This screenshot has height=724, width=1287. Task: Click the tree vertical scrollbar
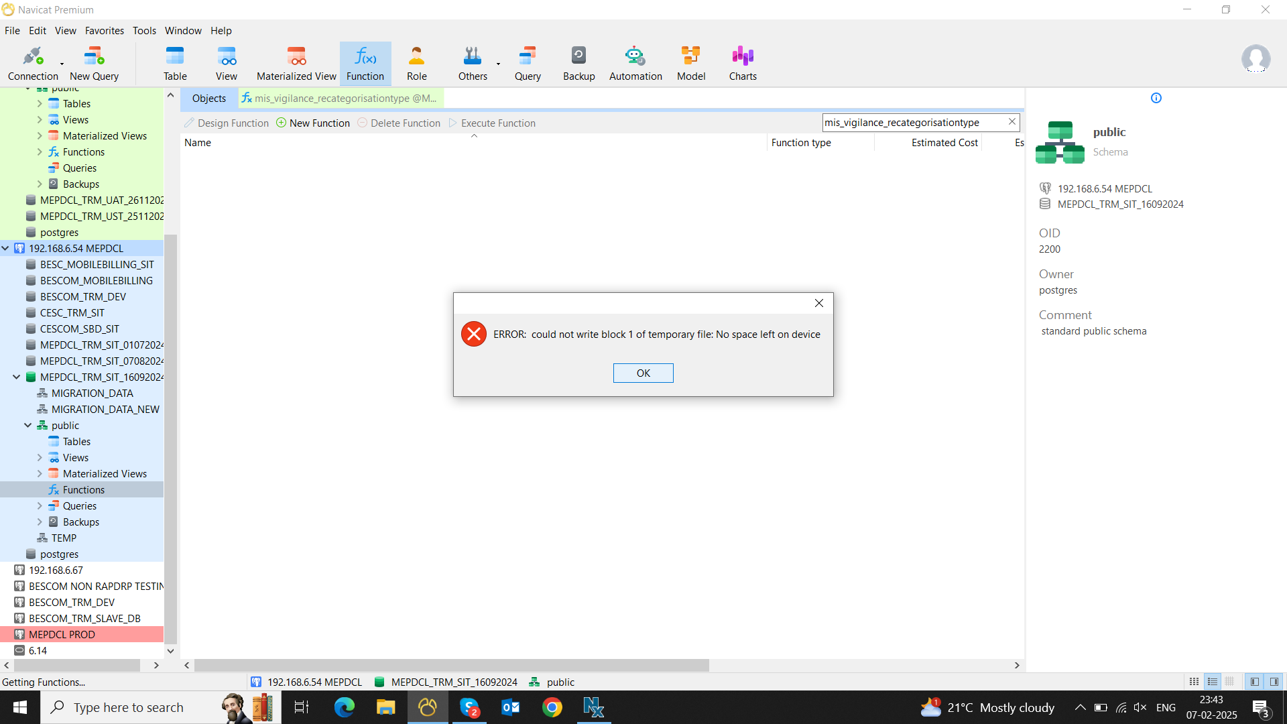point(170,439)
